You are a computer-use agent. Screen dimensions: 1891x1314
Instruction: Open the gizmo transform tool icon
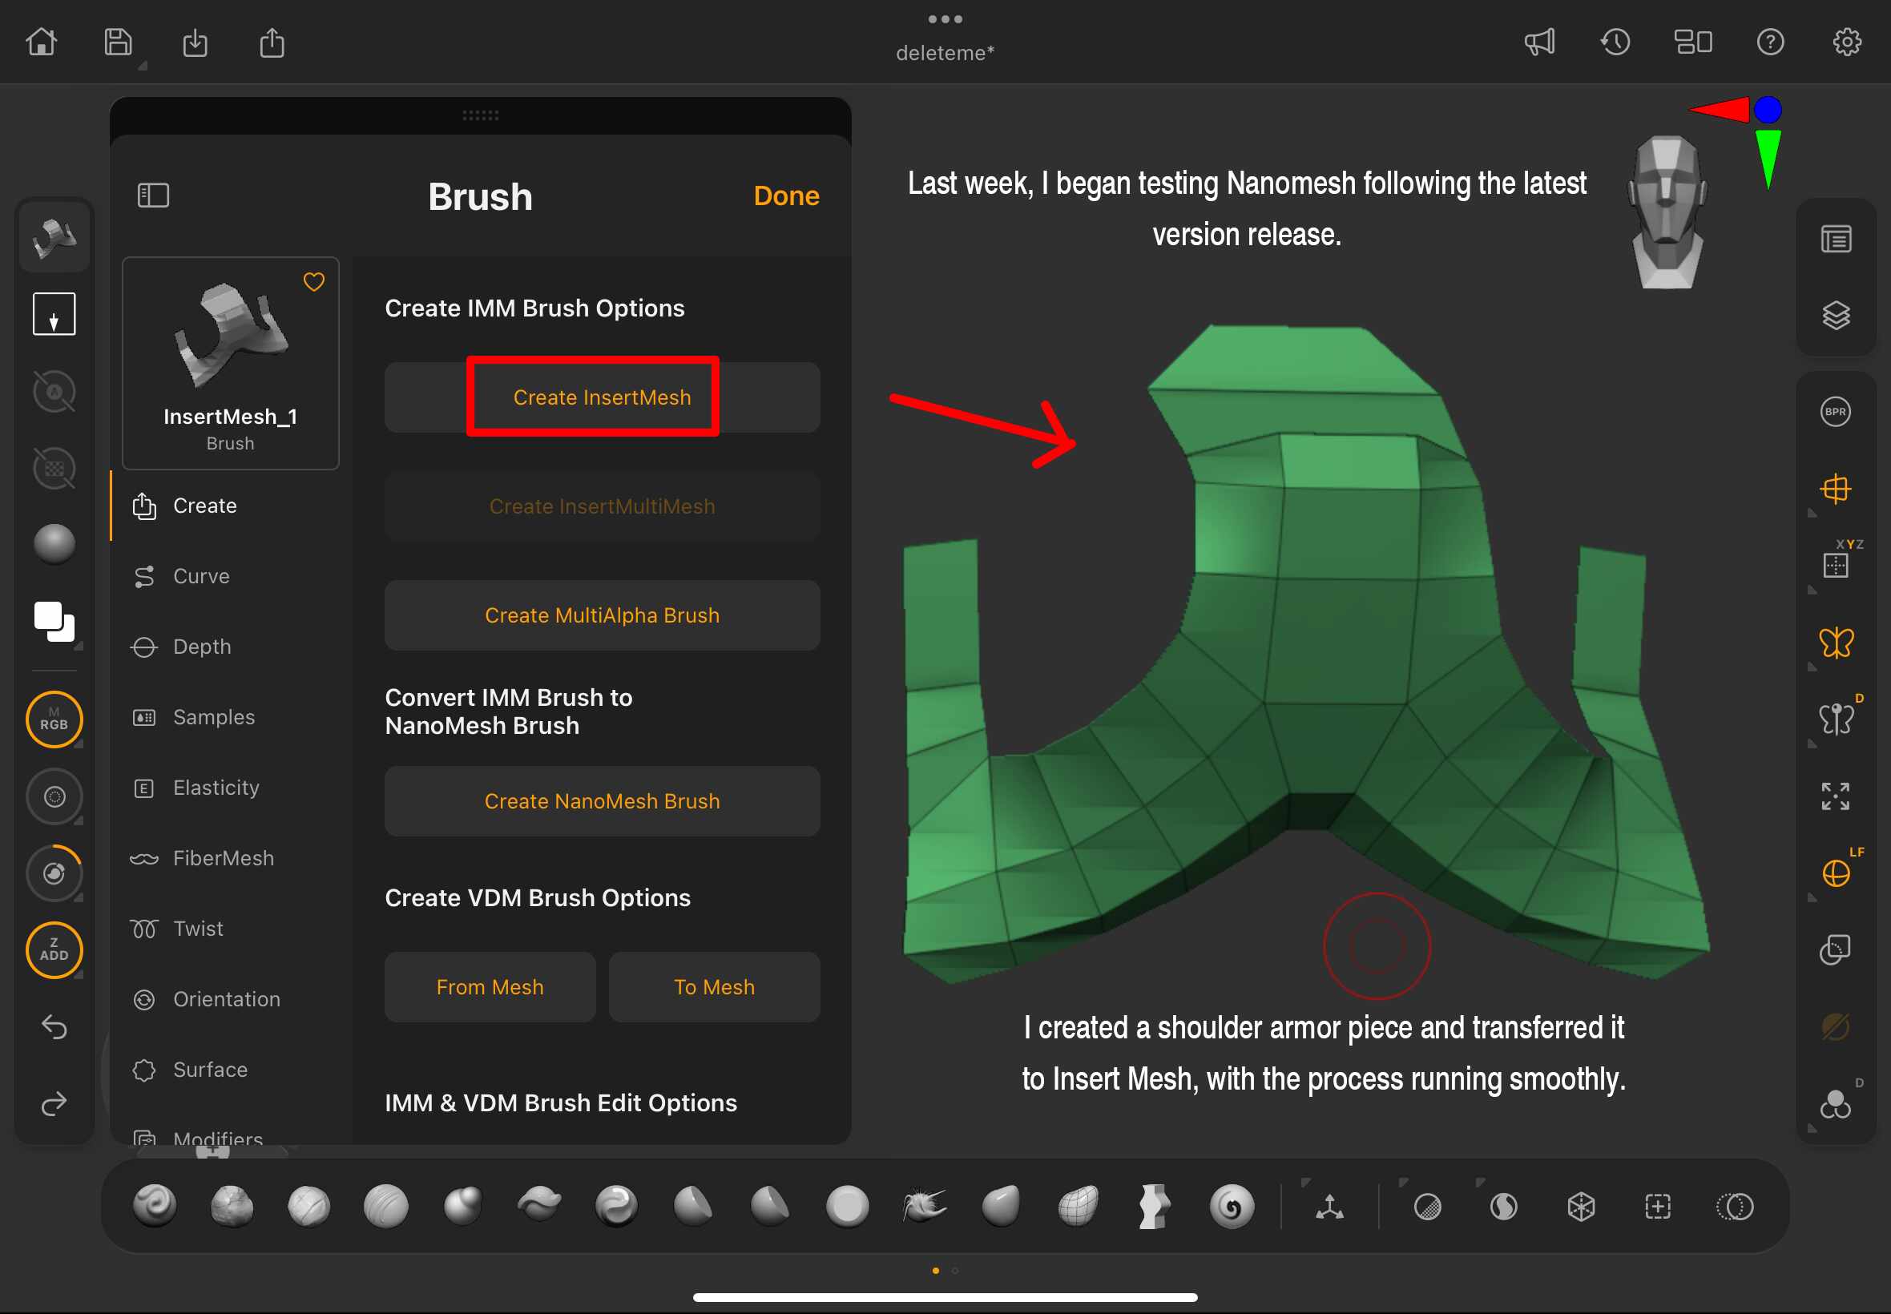(x=1329, y=1207)
